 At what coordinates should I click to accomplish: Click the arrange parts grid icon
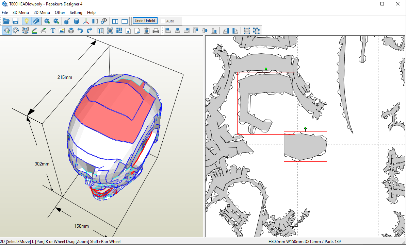[119, 31]
